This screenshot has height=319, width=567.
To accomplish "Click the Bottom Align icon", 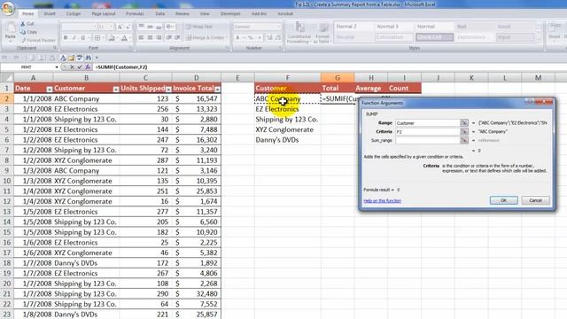I will pyautogui.click(x=159, y=27).
